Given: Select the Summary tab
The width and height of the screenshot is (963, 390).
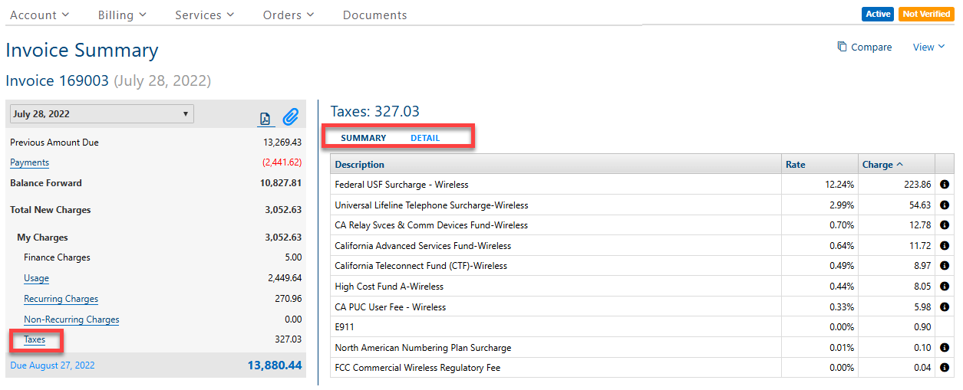Looking at the screenshot, I should 363,138.
